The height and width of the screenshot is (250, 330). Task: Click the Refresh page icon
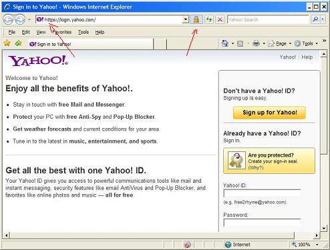coord(209,19)
